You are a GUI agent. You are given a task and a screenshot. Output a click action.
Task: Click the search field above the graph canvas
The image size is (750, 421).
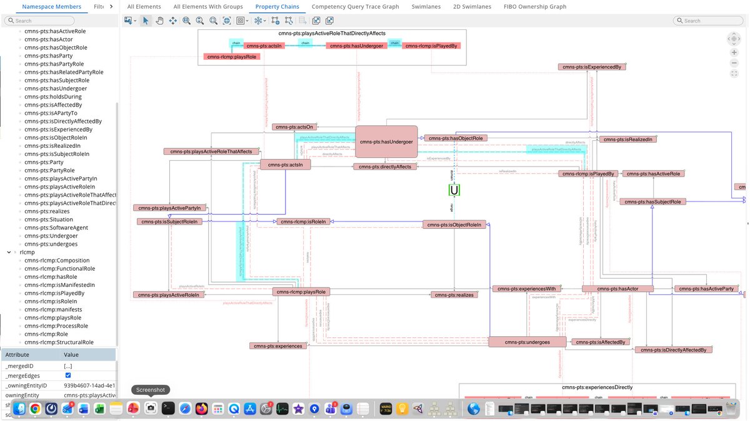coord(708,20)
